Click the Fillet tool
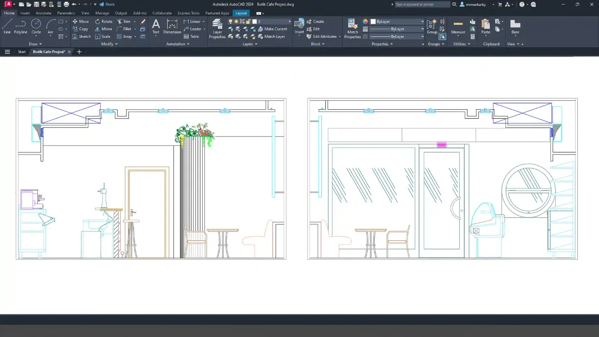Screen dimensions: 599x337 [x=124, y=29]
